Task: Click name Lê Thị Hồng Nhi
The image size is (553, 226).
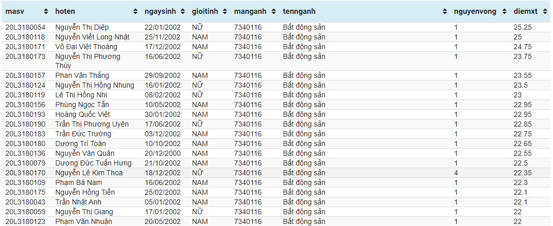Action: tap(82, 95)
